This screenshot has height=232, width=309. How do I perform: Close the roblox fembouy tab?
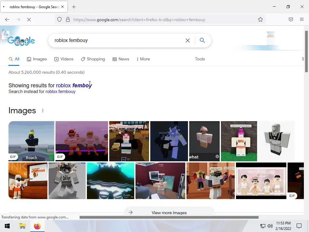[x=62, y=7]
